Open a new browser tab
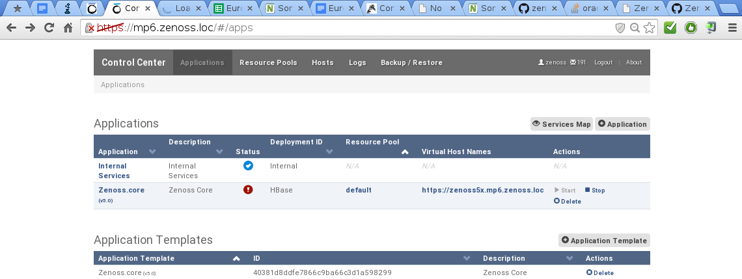 (729, 8)
